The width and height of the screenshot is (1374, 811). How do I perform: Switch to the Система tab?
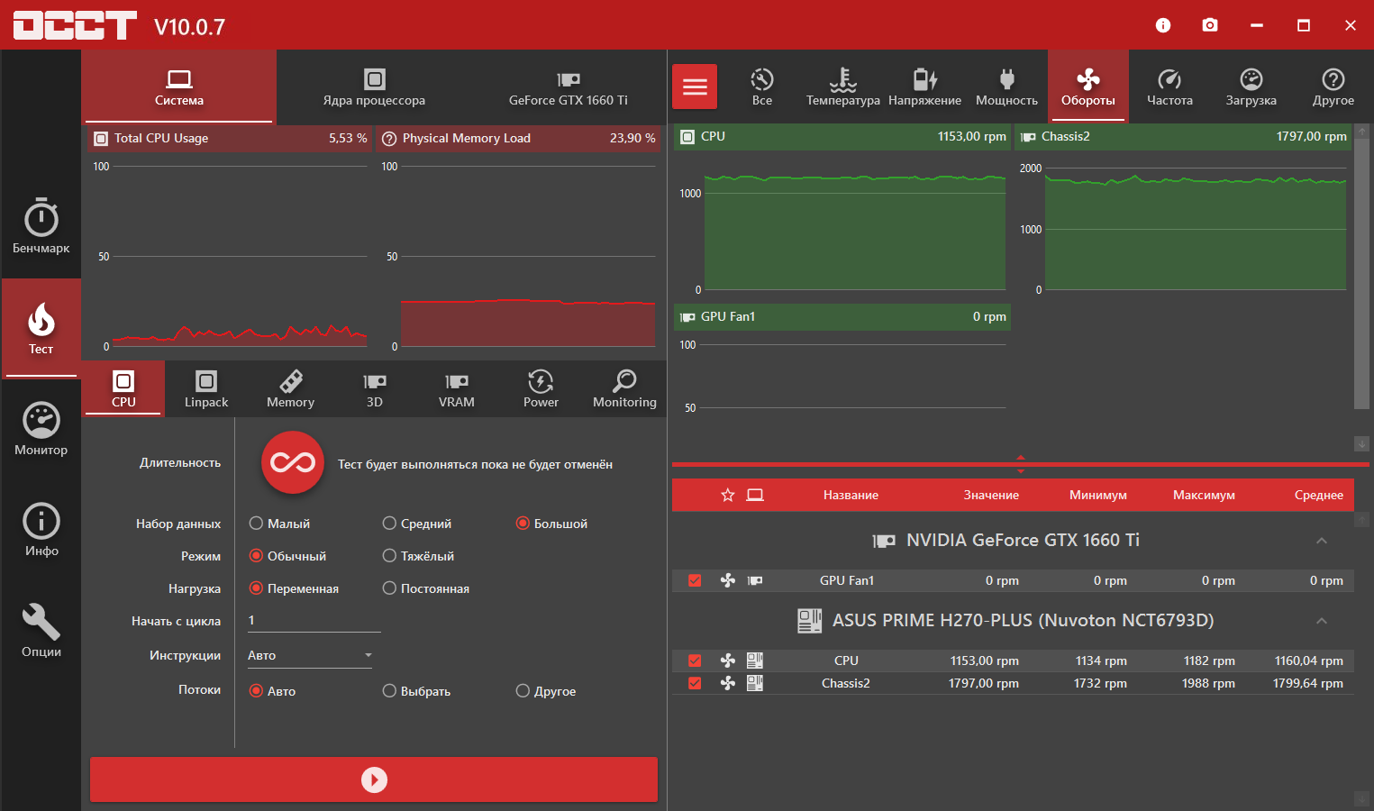[x=179, y=87]
